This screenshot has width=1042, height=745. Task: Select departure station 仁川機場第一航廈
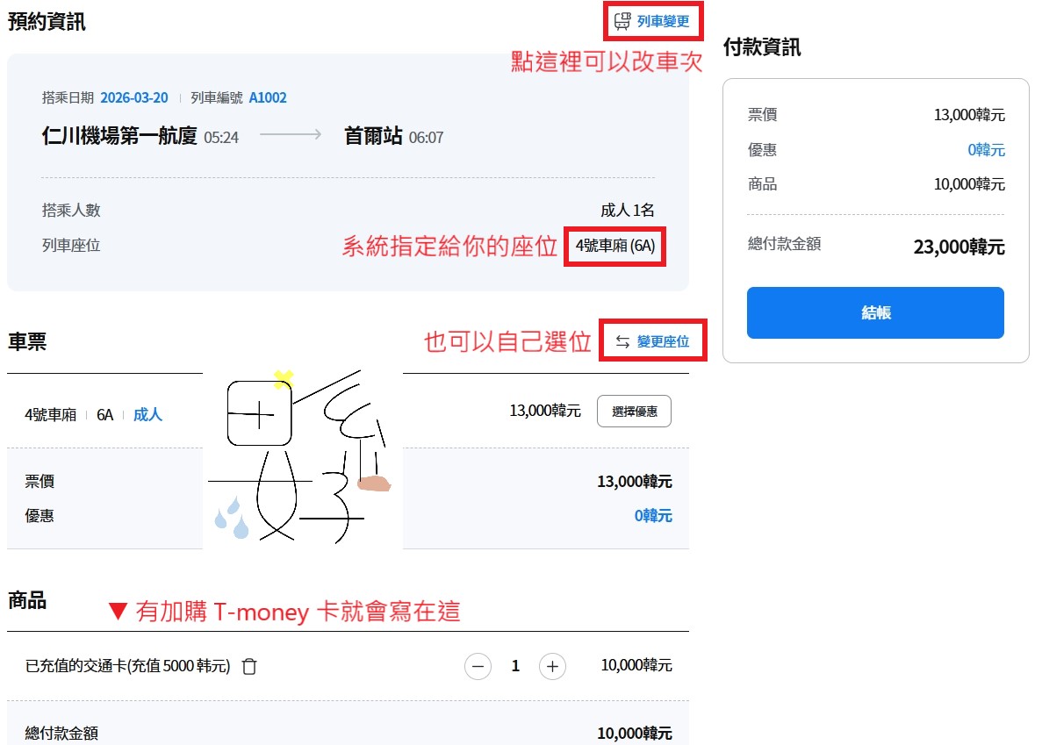coord(119,136)
